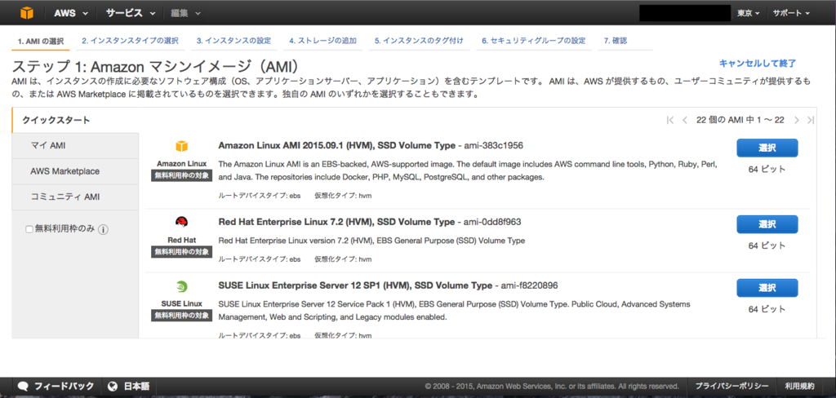Open the サービス dropdown menu
Screen dimensions: 836x398
(130, 13)
